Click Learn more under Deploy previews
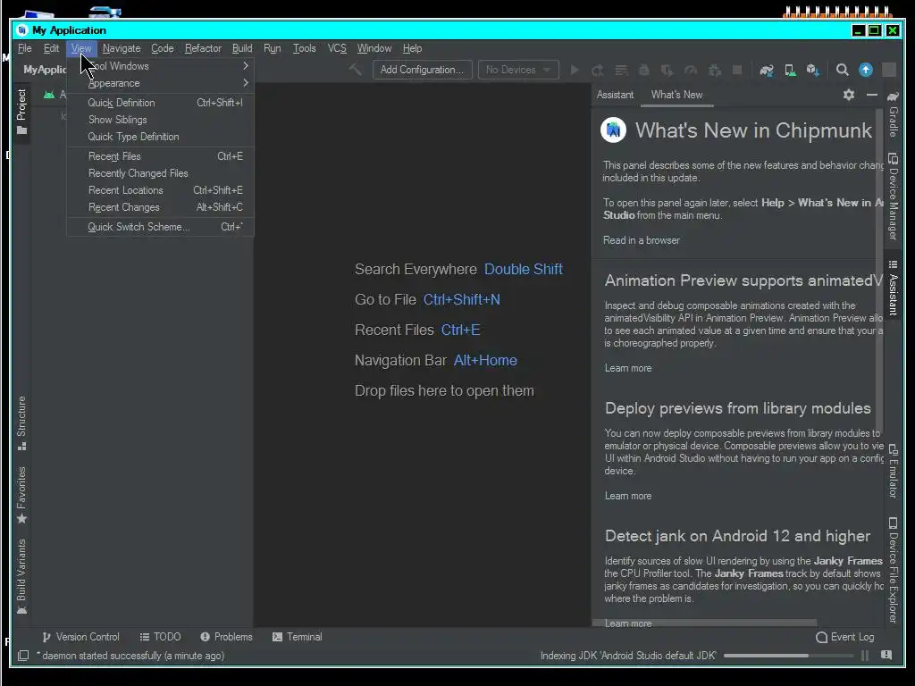The height and width of the screenshot is (686, 915). point(628,496)
